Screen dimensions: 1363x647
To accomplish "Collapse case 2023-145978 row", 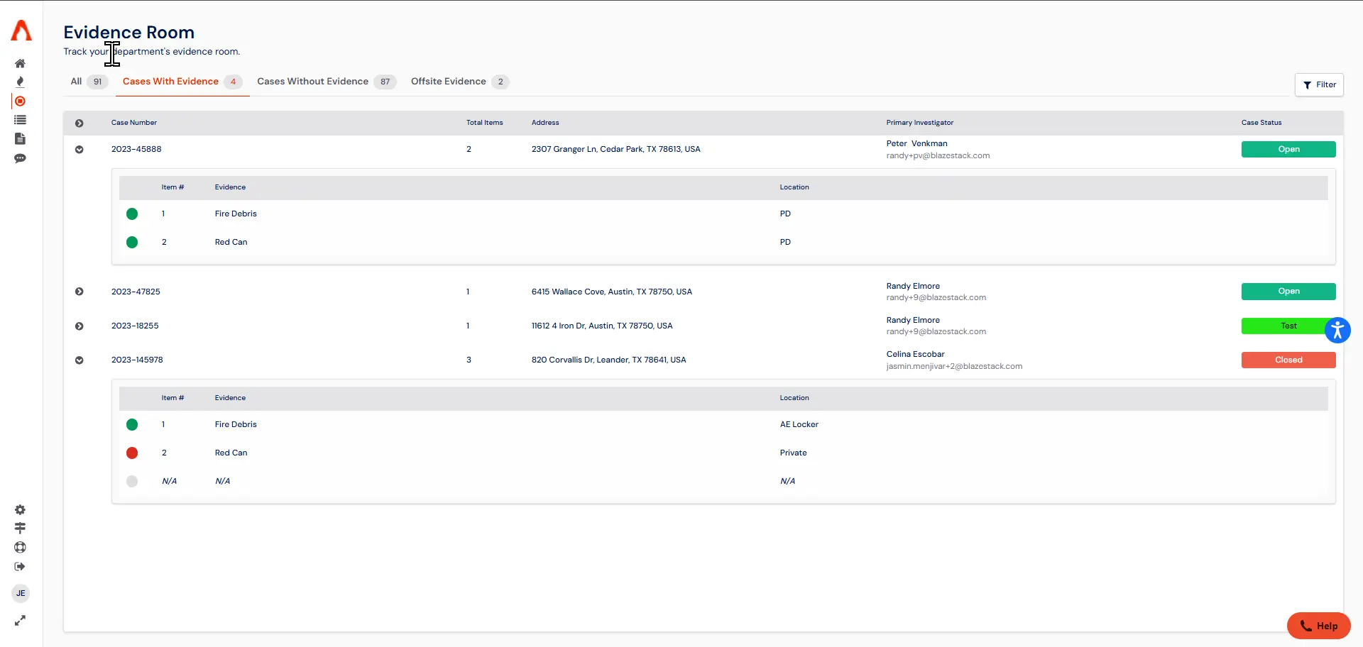I will 80,360.
